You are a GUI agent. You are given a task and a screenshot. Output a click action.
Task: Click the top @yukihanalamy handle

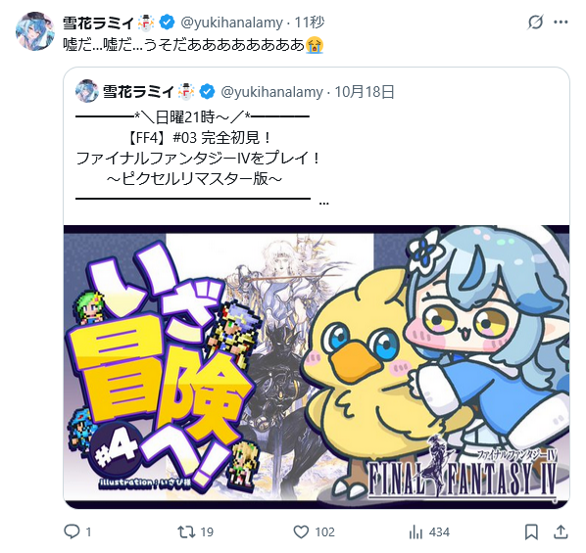pos(231,23)
